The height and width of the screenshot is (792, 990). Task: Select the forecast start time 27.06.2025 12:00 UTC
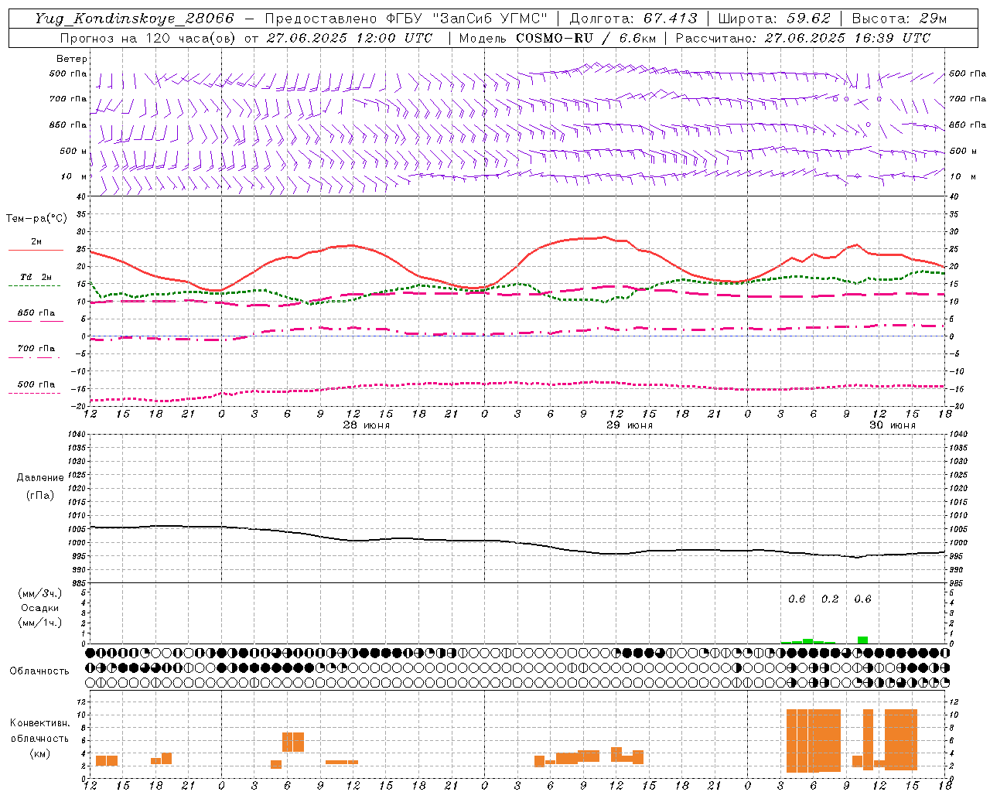coord(350,38)
